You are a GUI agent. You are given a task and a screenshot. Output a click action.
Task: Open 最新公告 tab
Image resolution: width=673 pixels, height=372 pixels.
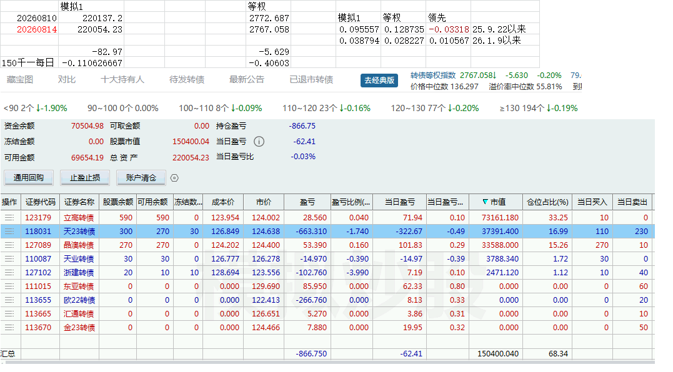pyautogui.click(x=247, y=80)
